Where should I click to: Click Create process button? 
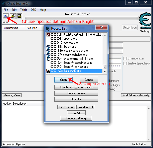point(76,93)
